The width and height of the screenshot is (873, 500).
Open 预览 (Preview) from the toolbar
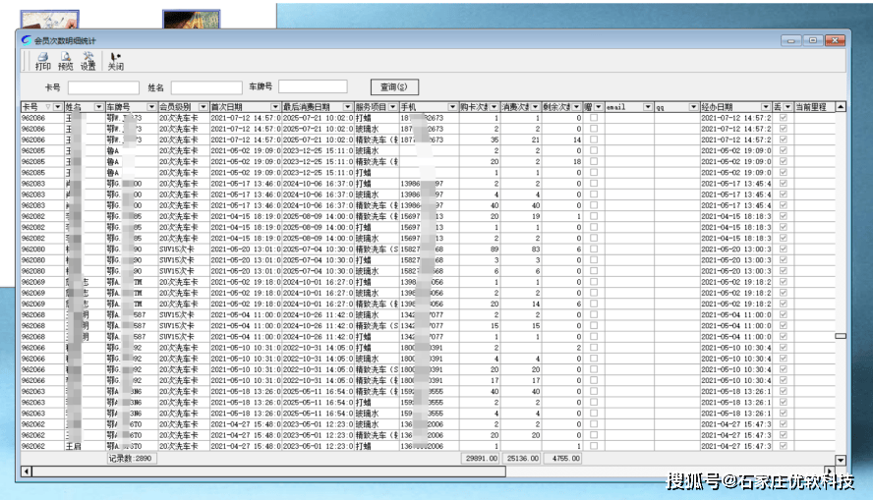coord(65,61)
